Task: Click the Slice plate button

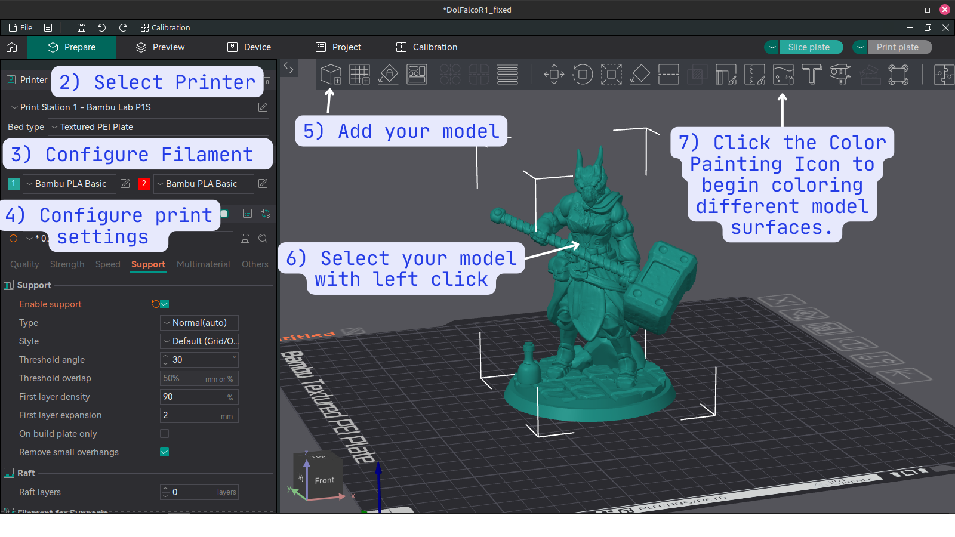Action: 809,47
